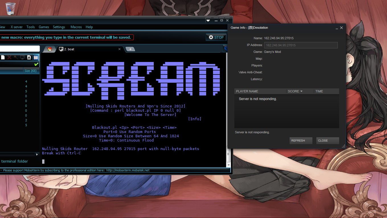This screenshot has width=387, height=218.
Task: Click the 'Garry's Mod' game name text
Action: pos(273,52)
